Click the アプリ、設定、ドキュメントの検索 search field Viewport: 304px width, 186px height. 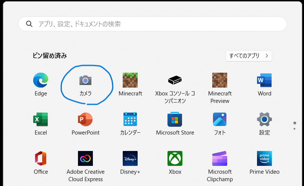pyautogui.click(x=153, y=24)
